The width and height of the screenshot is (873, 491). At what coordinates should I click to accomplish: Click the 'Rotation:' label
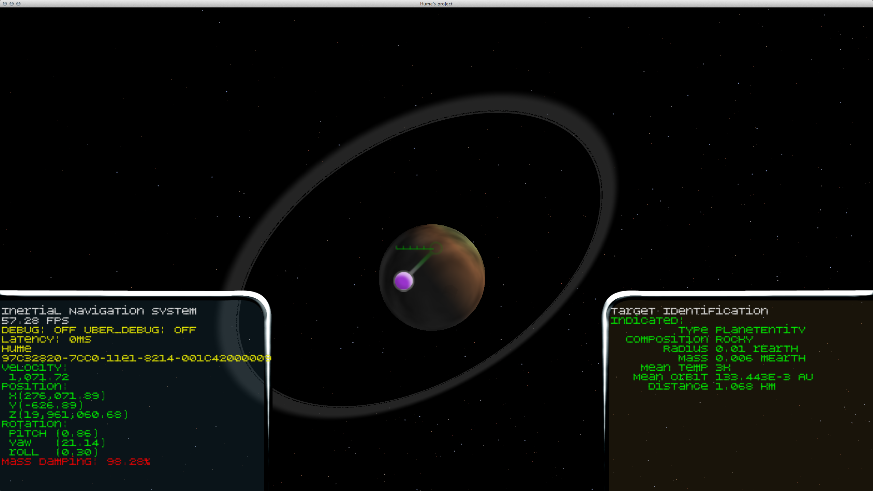click(x=34, y=424)
